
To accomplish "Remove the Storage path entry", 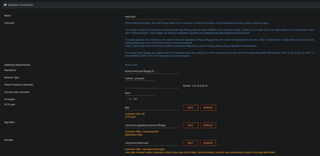I will (x=208, y=143).
